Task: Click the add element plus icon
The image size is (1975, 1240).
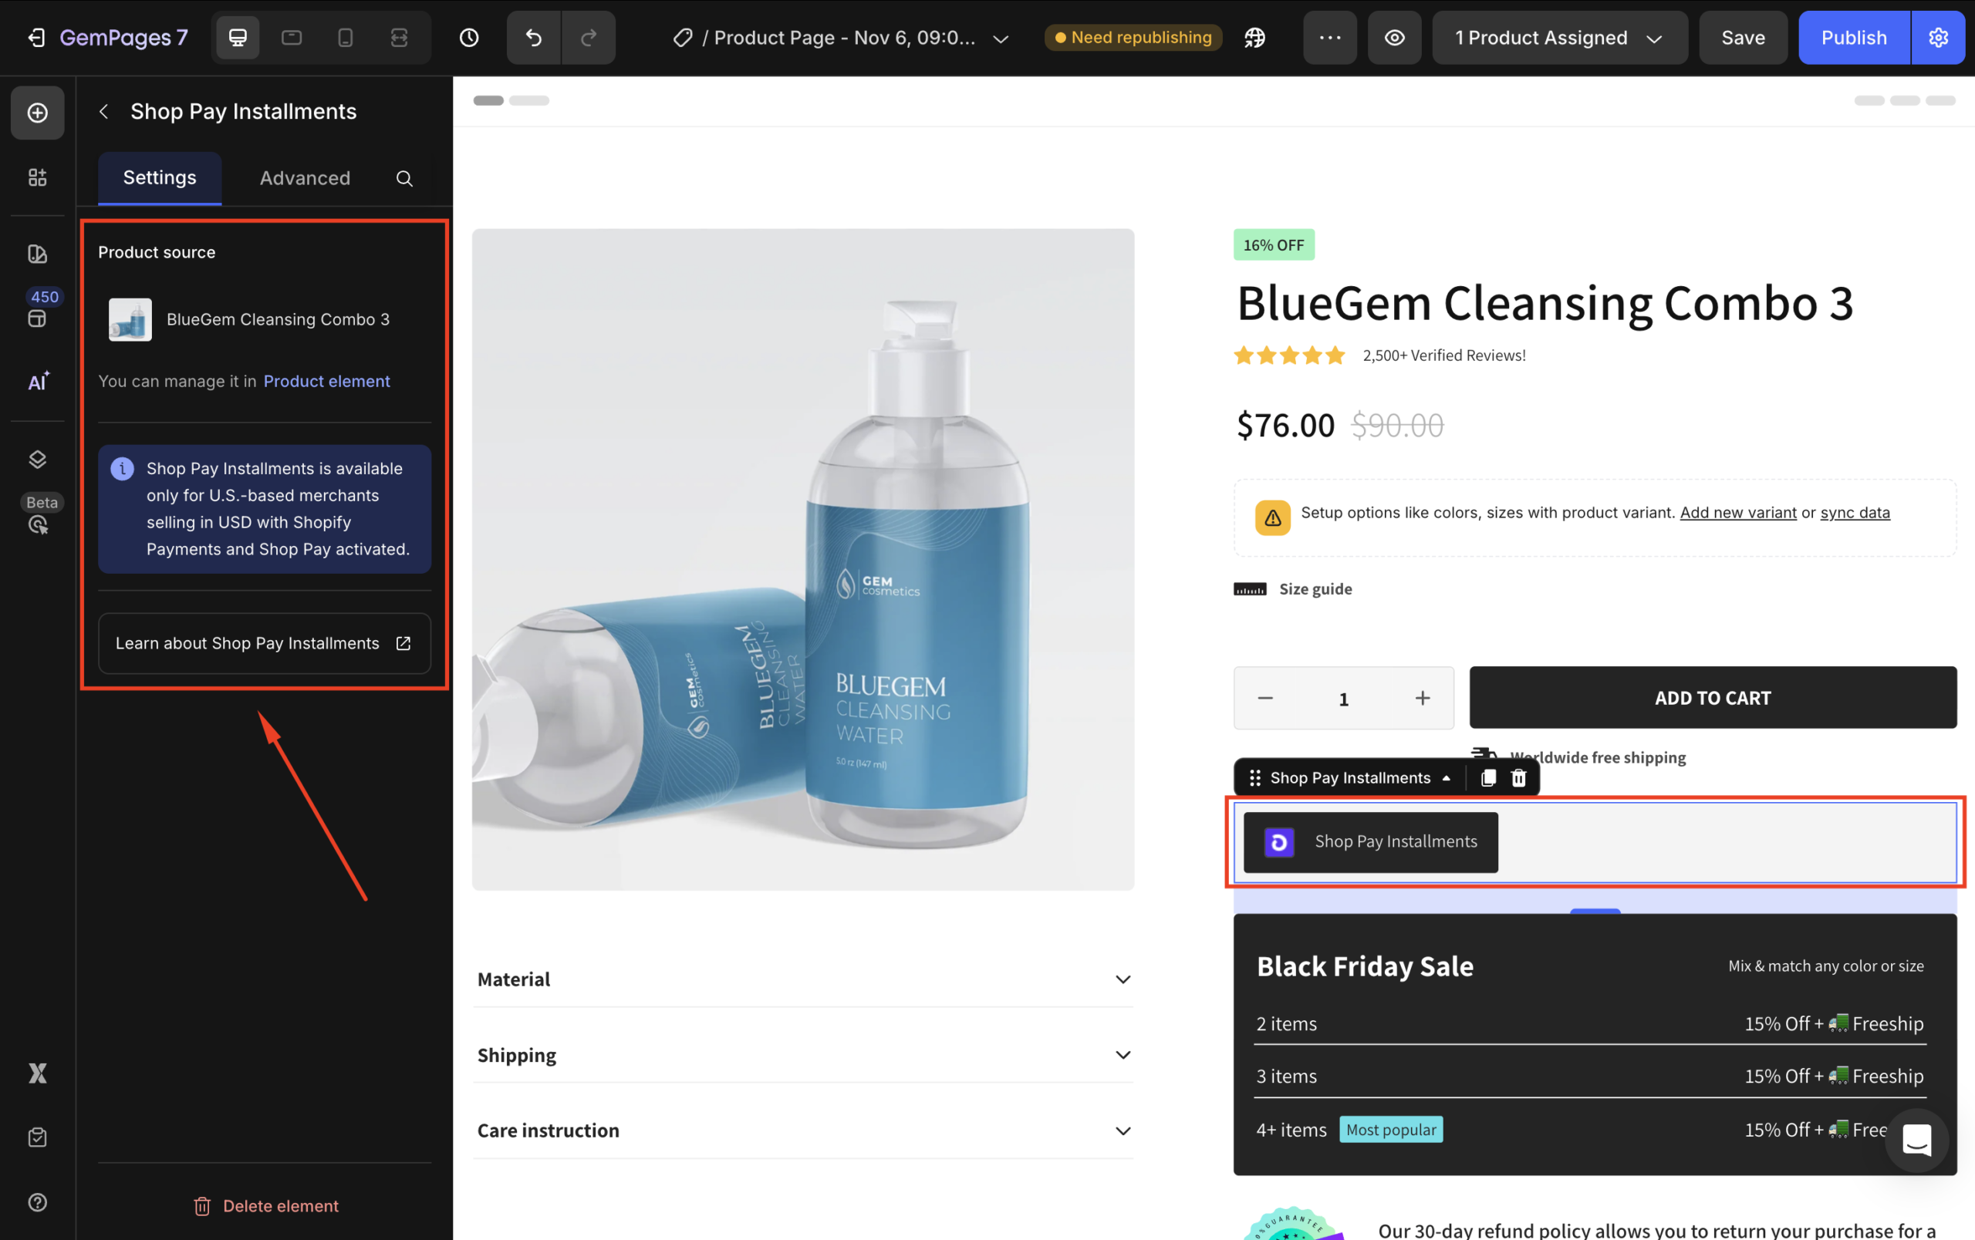Action: (38, 113)
